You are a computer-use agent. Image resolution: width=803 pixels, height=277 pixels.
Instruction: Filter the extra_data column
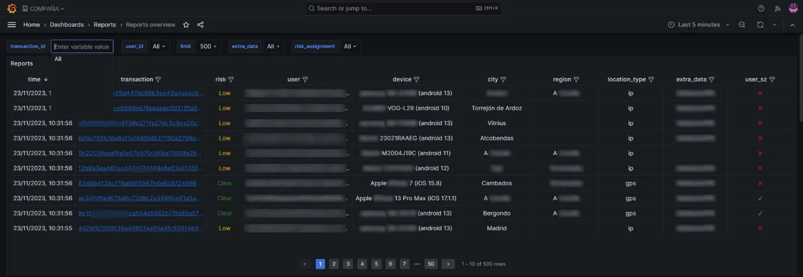pyautogui.click(x=711, y=79)
